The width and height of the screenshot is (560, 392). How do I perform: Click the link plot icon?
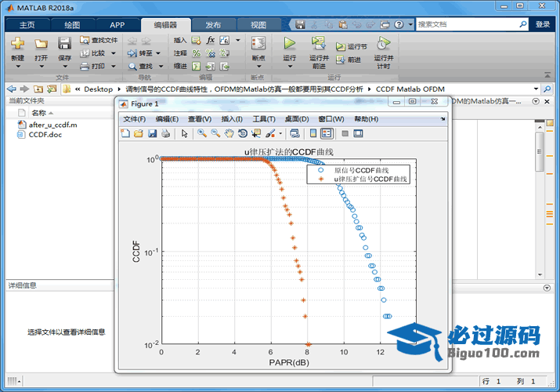pos(294,133)
